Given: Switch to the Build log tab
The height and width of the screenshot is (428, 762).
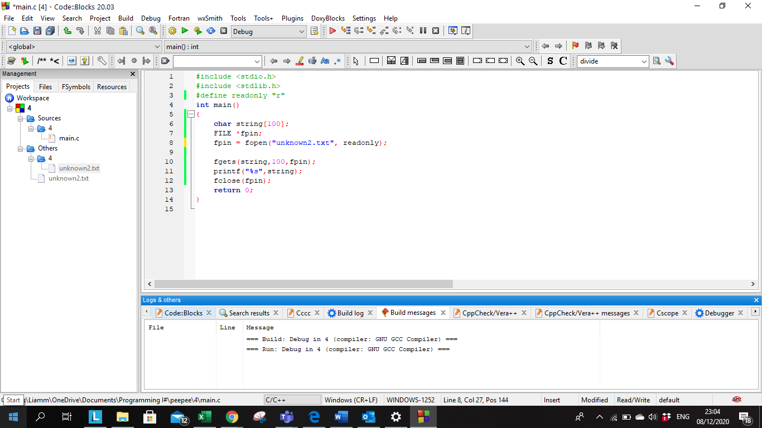Looking at the screenshot, I should coord(350,313).
